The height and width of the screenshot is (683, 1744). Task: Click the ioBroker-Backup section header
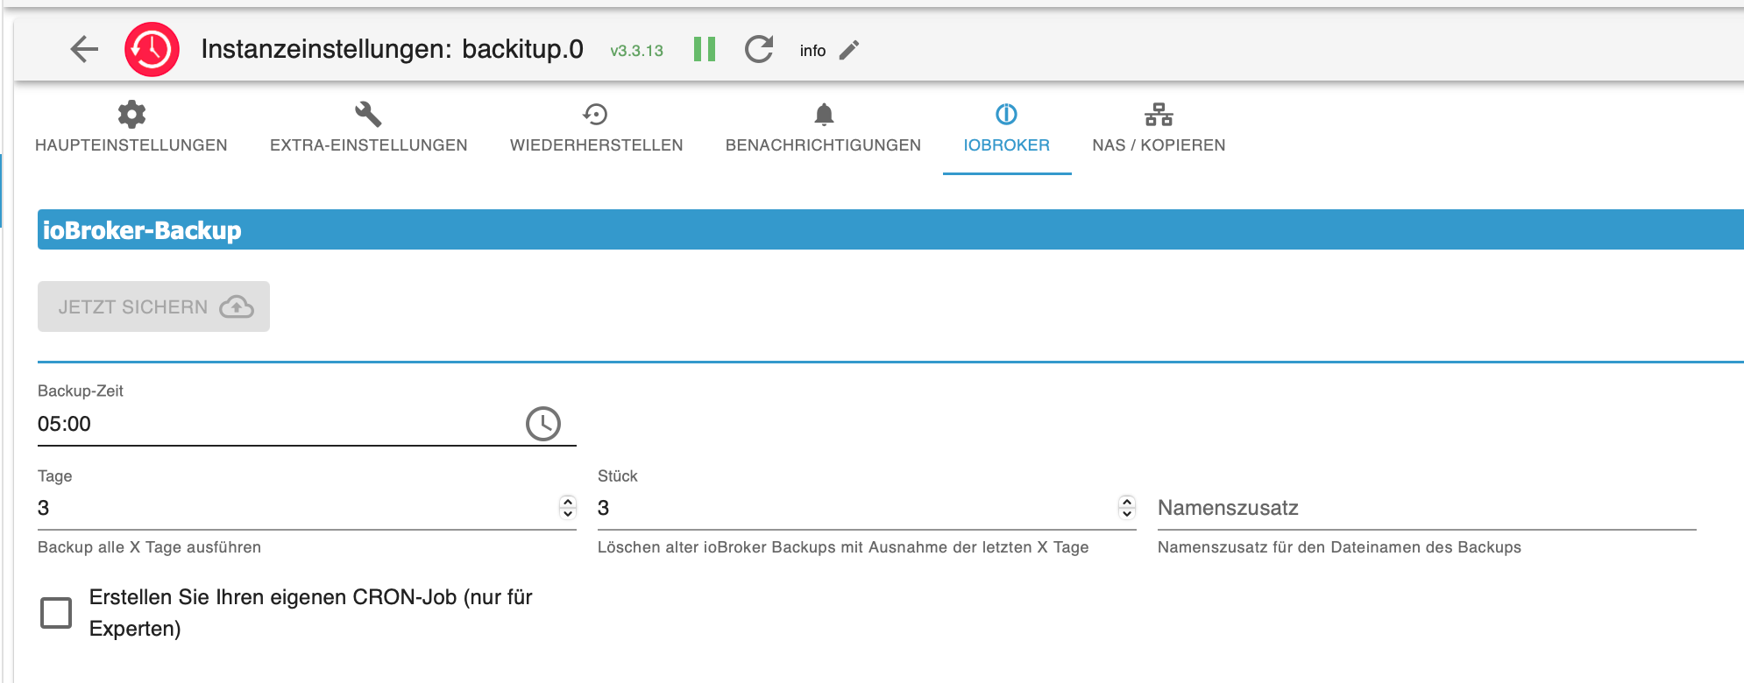pyautogui.click(x=890, y=229)
